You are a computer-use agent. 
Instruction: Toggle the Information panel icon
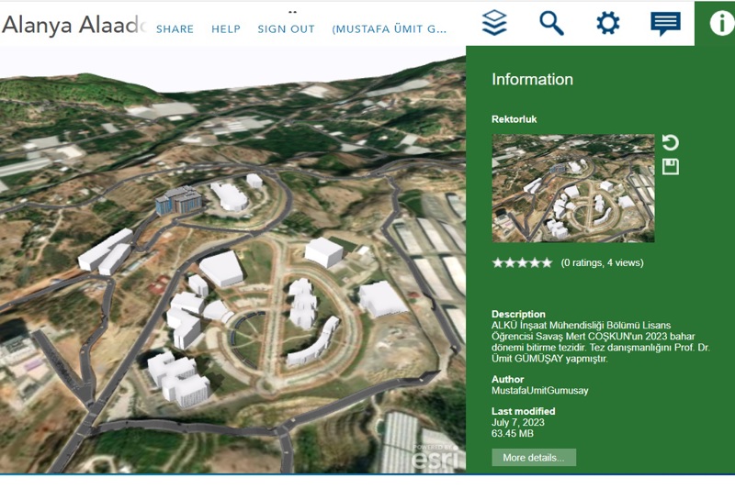[721, 23]
